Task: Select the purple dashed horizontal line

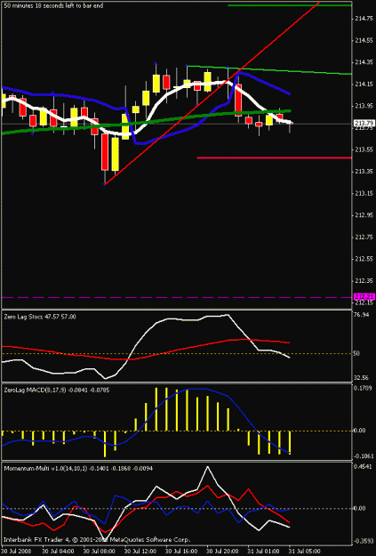Action: [x=177, y=297]
